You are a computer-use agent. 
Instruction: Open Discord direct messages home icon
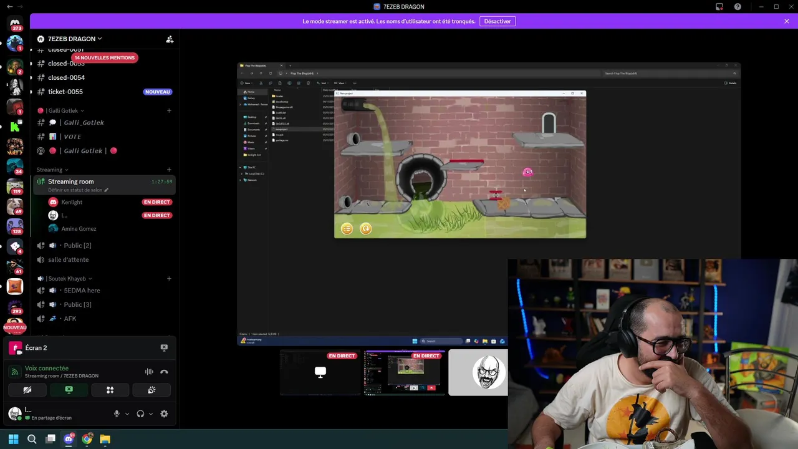tap(15, 23)
